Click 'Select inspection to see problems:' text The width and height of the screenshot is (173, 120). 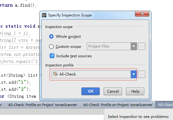(138, 117)
